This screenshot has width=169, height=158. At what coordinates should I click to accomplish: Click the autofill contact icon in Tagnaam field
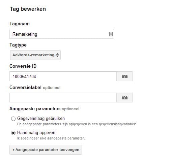pyautogui.click(x=111, y=34)
